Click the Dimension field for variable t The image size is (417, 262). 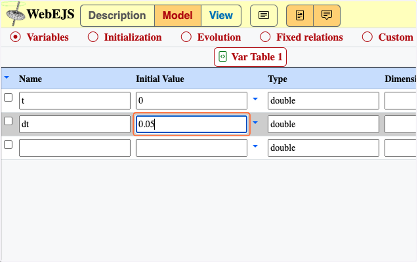(400, 101)
